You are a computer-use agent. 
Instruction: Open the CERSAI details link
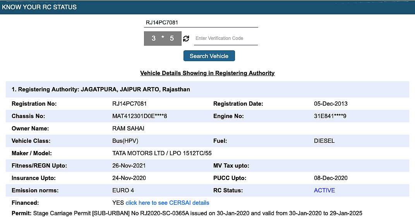click(x=167, y=203)
